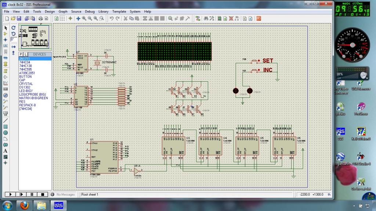The height and width of the screenshot is (211, 376).
Task: Click the SET push button in schematic
Action: coord(254,60)
